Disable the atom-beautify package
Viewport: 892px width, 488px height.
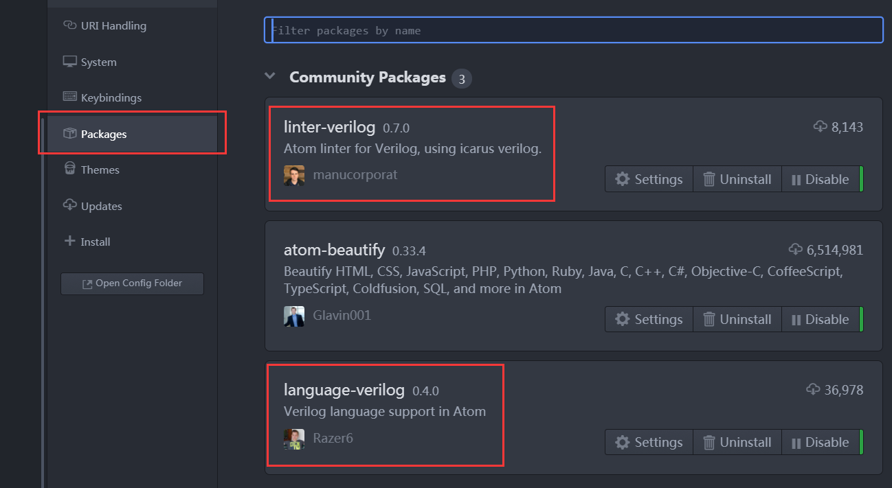coord(822,318)
